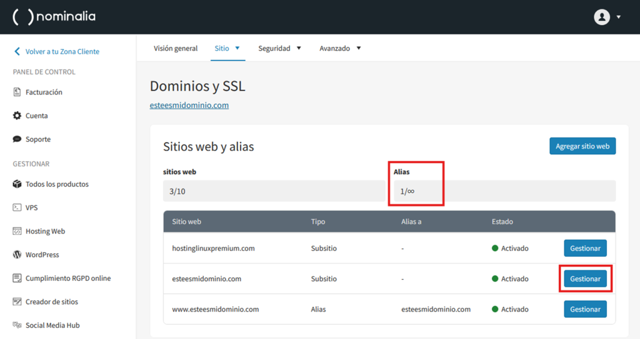640x339 pixels.
Task: Click Activado status of hostinglinuxpremium.com row
Action: point(510,248)
